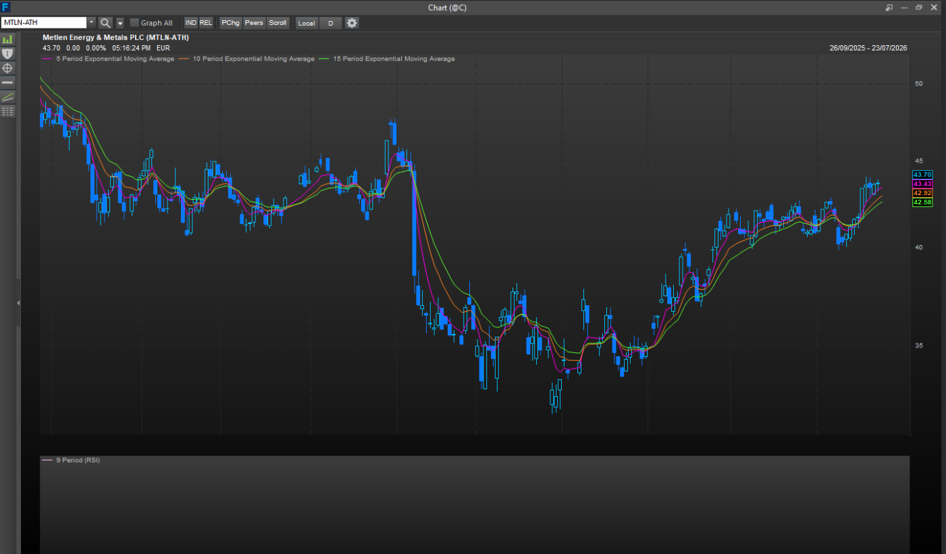Open the chart type bar icon
This screenshot has width=946, height=554.
tap(7, 39)
